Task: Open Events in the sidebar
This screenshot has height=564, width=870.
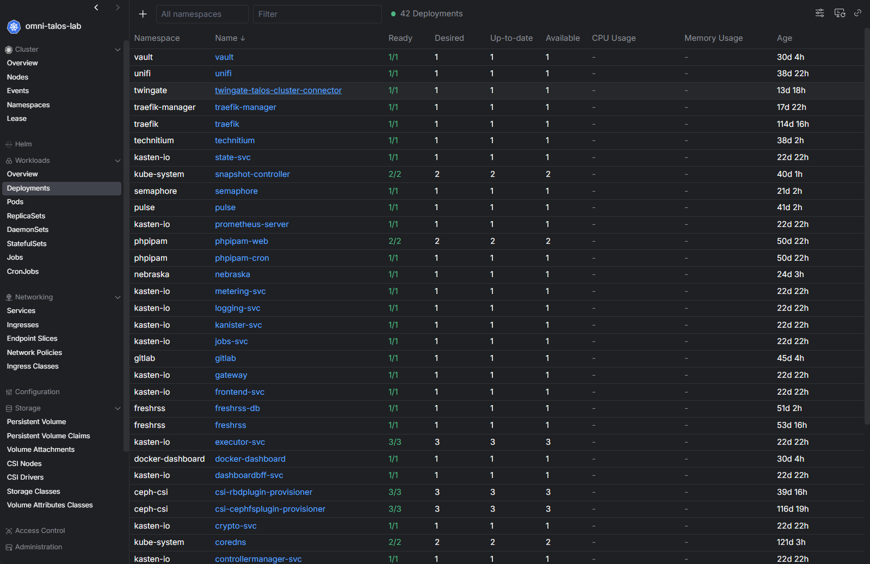Action: click(x=18, y=91)
